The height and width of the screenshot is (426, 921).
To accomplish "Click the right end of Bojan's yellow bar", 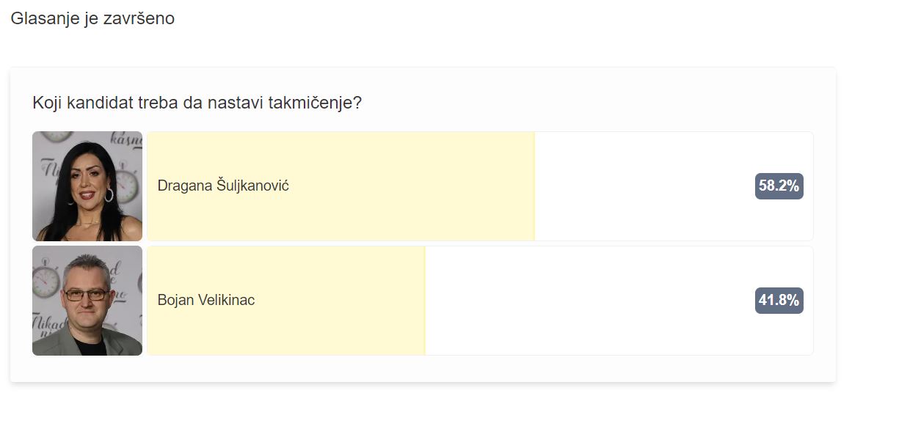I will click(423, 301).
